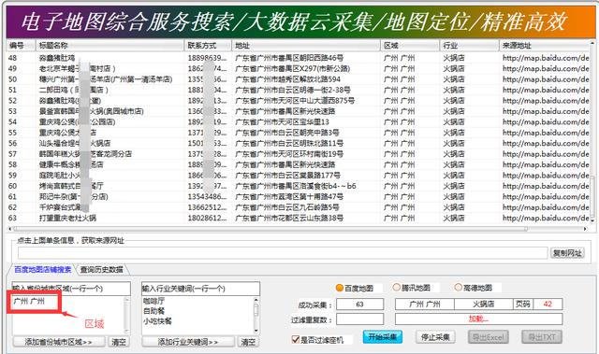599x354 pixels.
Task: Click phone number 18028612... in row 63
Action: (x=207, y=218)
